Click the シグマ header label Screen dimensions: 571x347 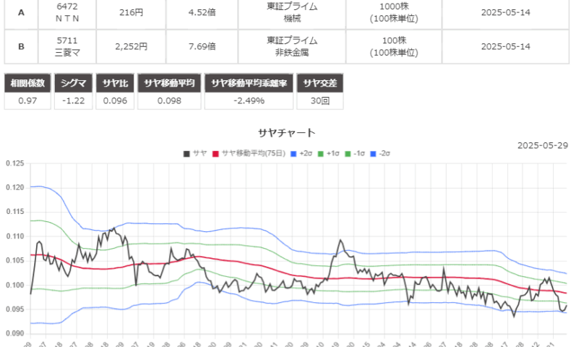pos(75,83)
